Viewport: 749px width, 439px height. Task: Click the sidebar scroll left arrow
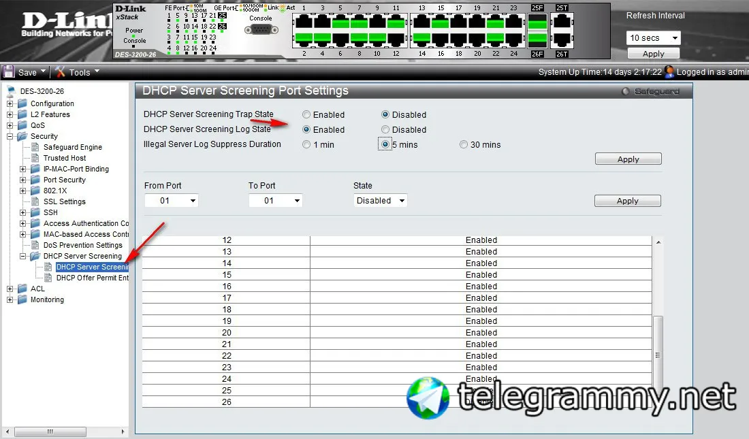pos(7,432)
